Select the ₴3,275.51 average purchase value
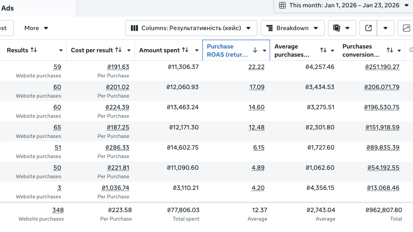The width and height of the screenshot is (413, 232). [x=321, y=107]
